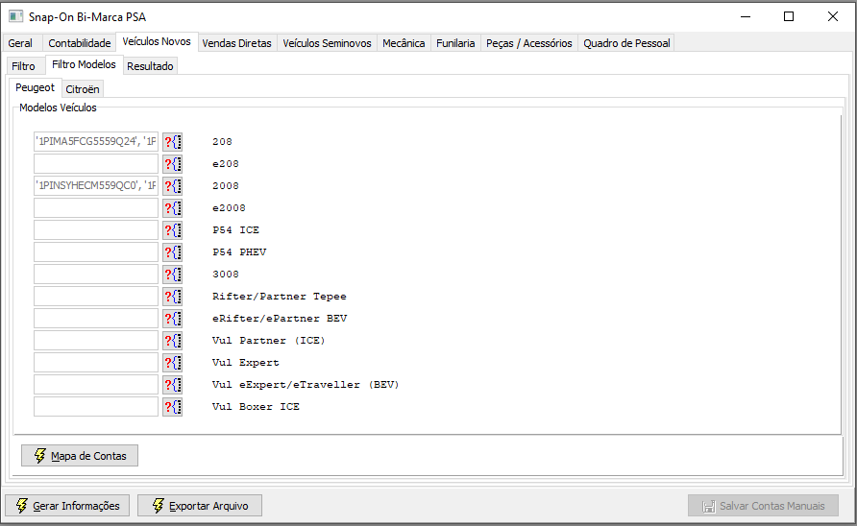This screenshot has height=526, width=857.
Task: Open lookup icon for Vul Partner (ICE)
Action: click(172, 341)
